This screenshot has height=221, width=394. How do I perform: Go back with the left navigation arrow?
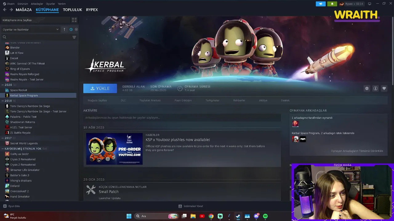[x=5, y=10]
